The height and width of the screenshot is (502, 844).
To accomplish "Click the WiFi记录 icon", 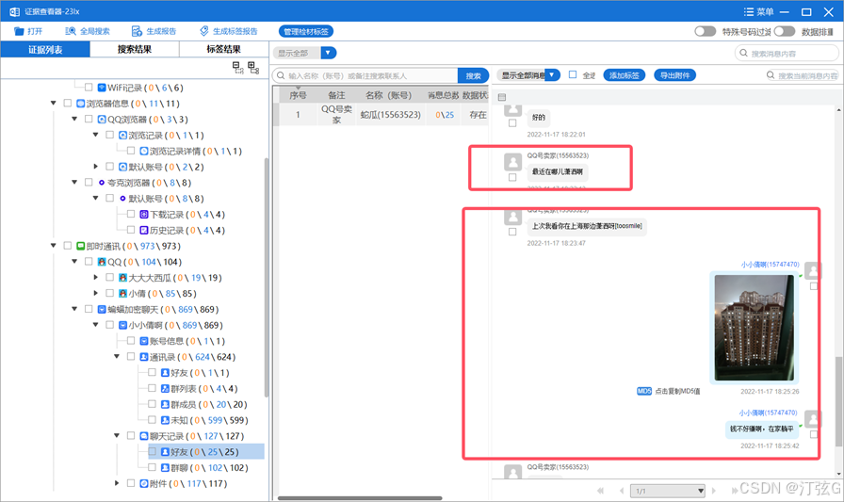I will (102, 88).
